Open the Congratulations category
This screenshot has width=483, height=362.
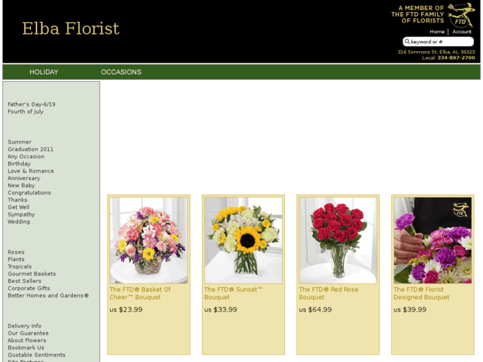point(29,193)
